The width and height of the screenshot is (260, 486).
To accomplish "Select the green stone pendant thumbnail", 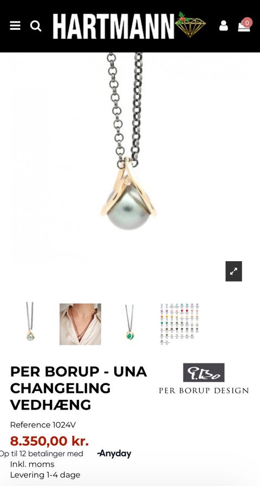I will (129, 322).
